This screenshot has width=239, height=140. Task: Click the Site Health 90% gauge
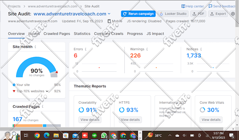click(x=37, y=67)
